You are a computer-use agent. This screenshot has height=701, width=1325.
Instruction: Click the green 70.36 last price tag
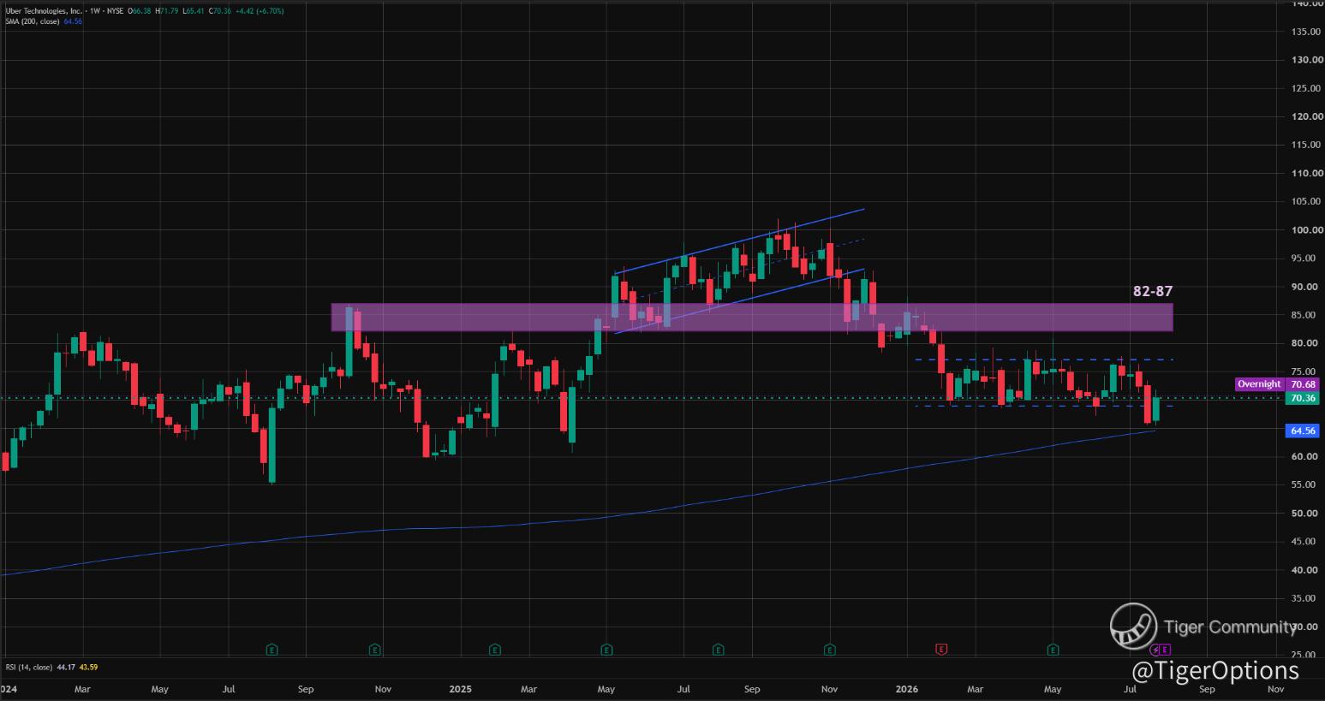tap(1302, 398)
